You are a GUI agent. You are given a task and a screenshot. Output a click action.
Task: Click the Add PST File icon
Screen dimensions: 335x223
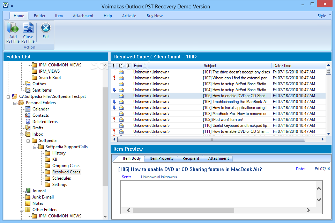(13, 28)
